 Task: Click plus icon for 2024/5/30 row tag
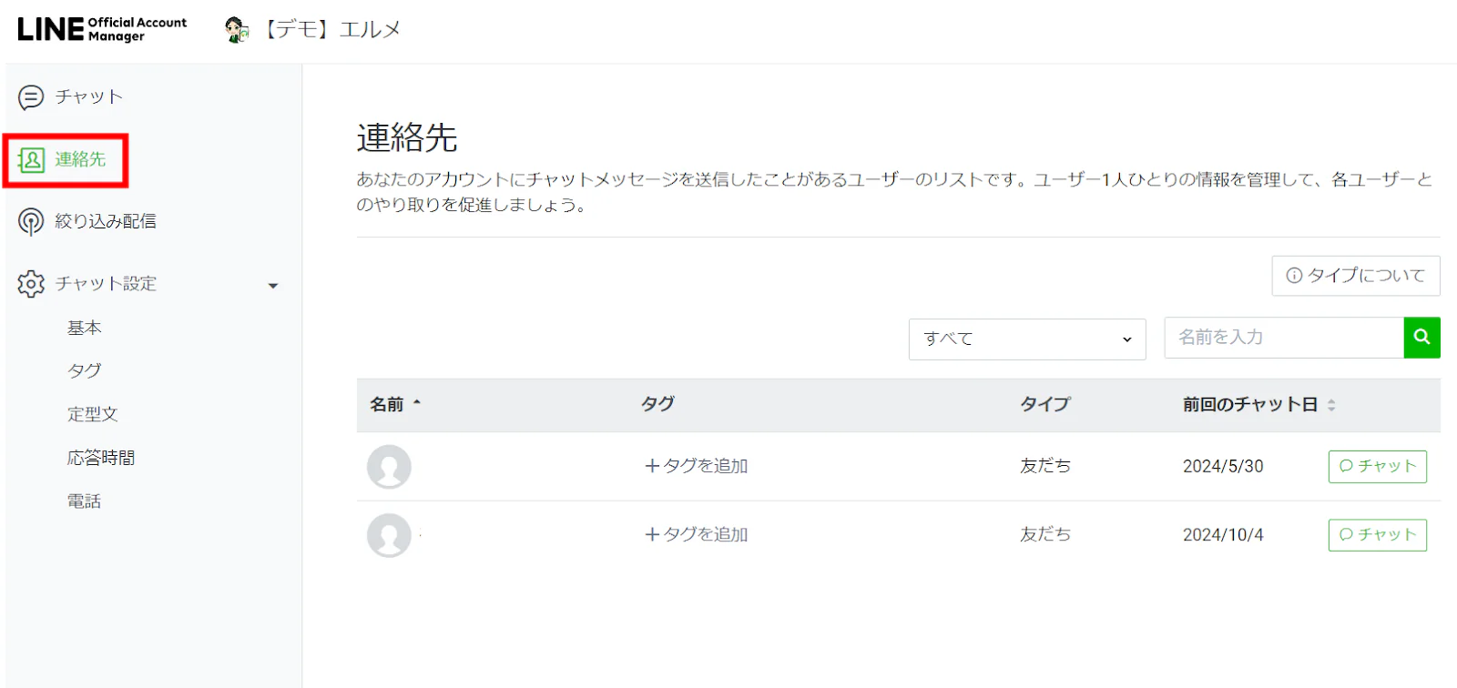coord(652,466)
